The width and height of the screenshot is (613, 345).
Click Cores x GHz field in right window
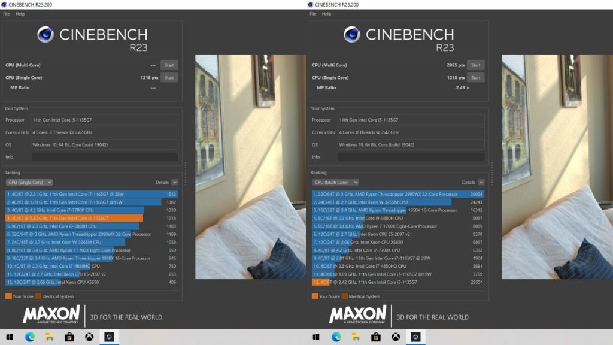tap(411, 132)
